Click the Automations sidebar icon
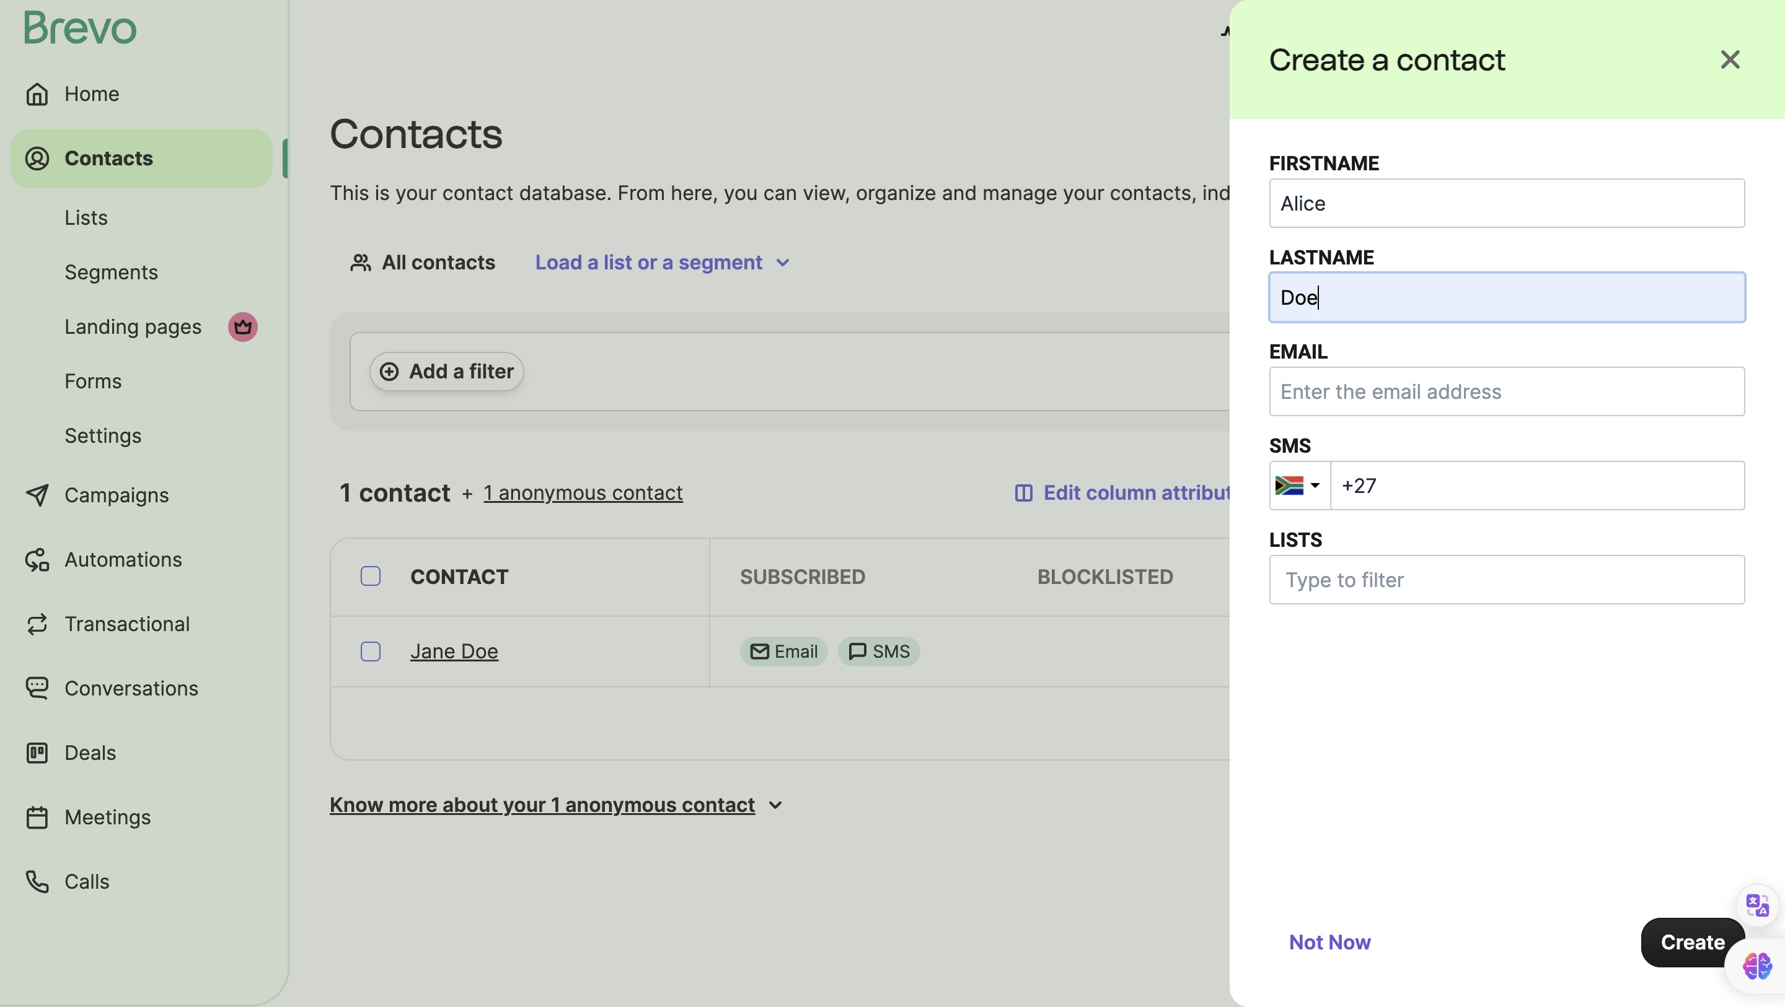Screen dimensions: 1785x1007 coord(37,560)
